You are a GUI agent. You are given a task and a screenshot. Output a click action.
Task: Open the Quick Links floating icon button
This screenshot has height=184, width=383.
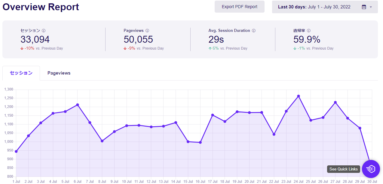point(371,169)
